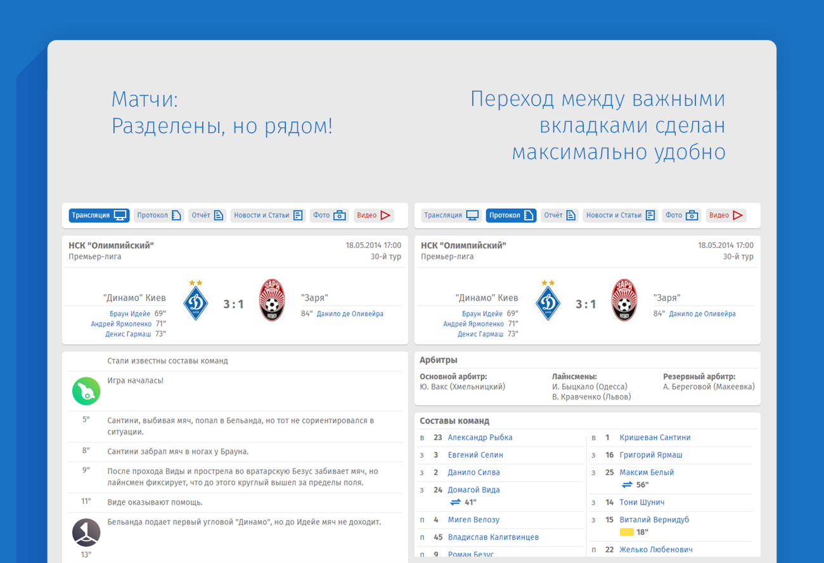Open Отчёт tab in left panel
Image resolution: width=824 pixels, height=563 pixels.
coord(207,216)
